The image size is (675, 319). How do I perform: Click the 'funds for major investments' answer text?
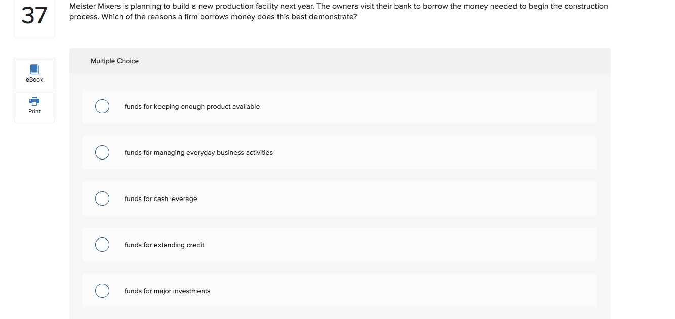(x=168, y=291)
